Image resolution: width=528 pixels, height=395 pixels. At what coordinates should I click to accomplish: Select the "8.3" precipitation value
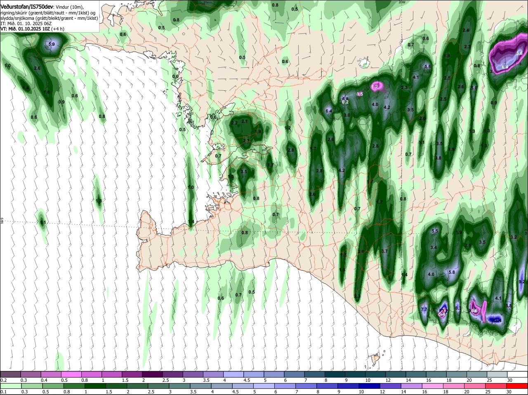(x=458, y=308)
